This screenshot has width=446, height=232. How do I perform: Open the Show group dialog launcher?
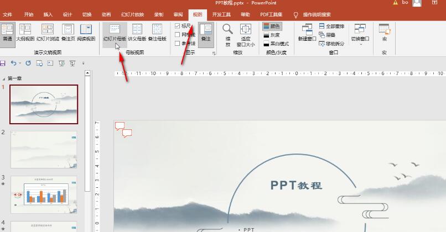[214, 53]
